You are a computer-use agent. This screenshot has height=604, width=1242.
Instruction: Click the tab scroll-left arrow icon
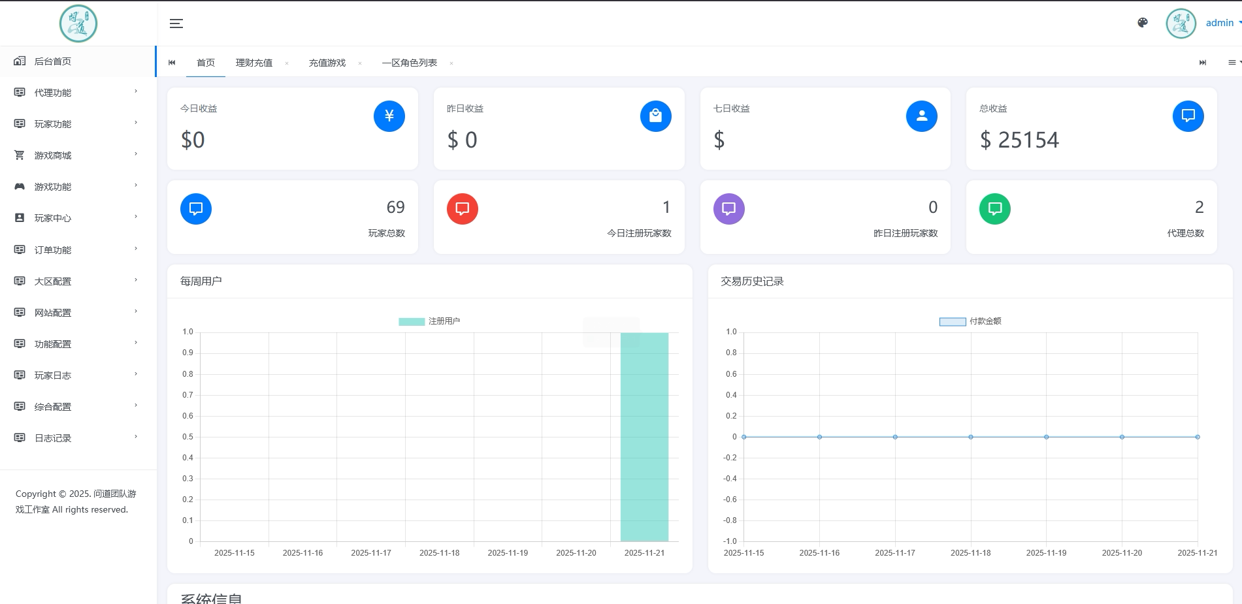click(172, 63)
